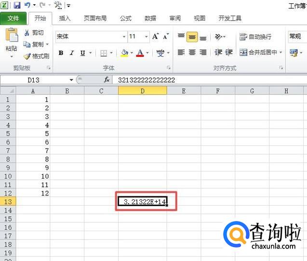307x261 pixels.
Task: Click the accounting number format icon
Action: (294, 53)
